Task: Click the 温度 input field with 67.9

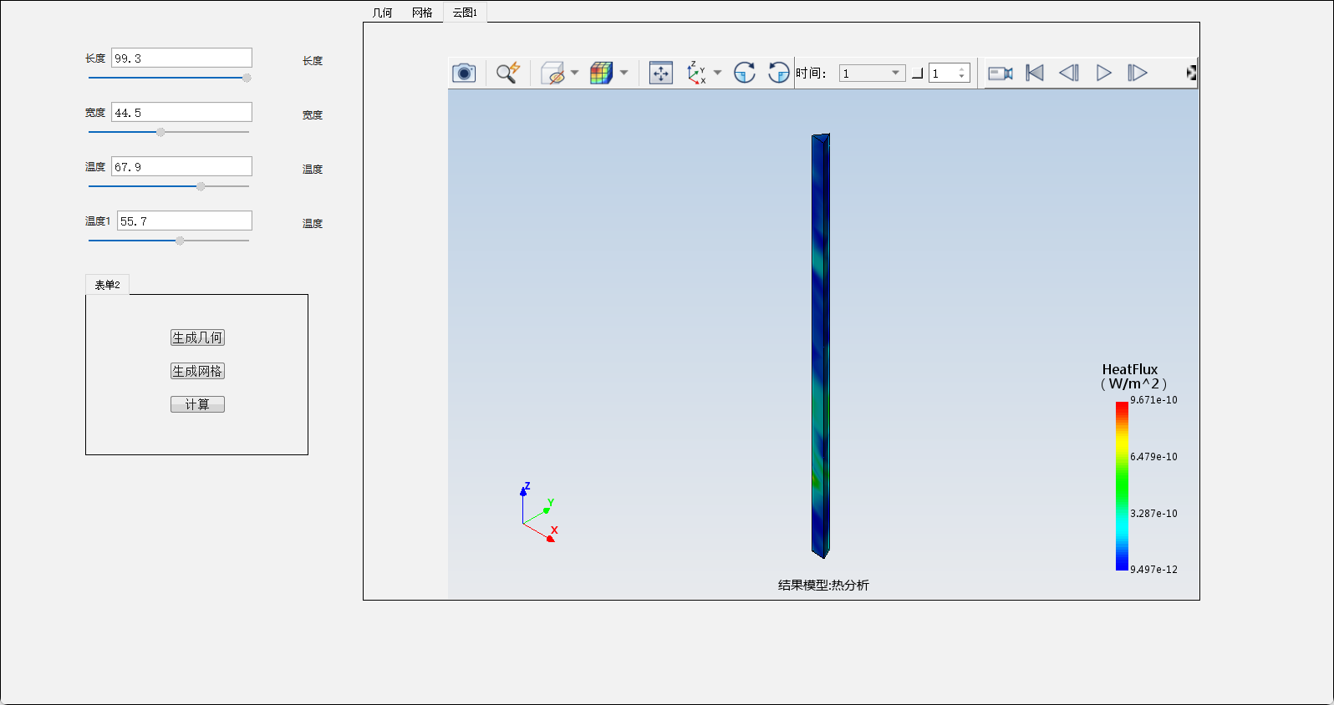Action: (181, 166)
